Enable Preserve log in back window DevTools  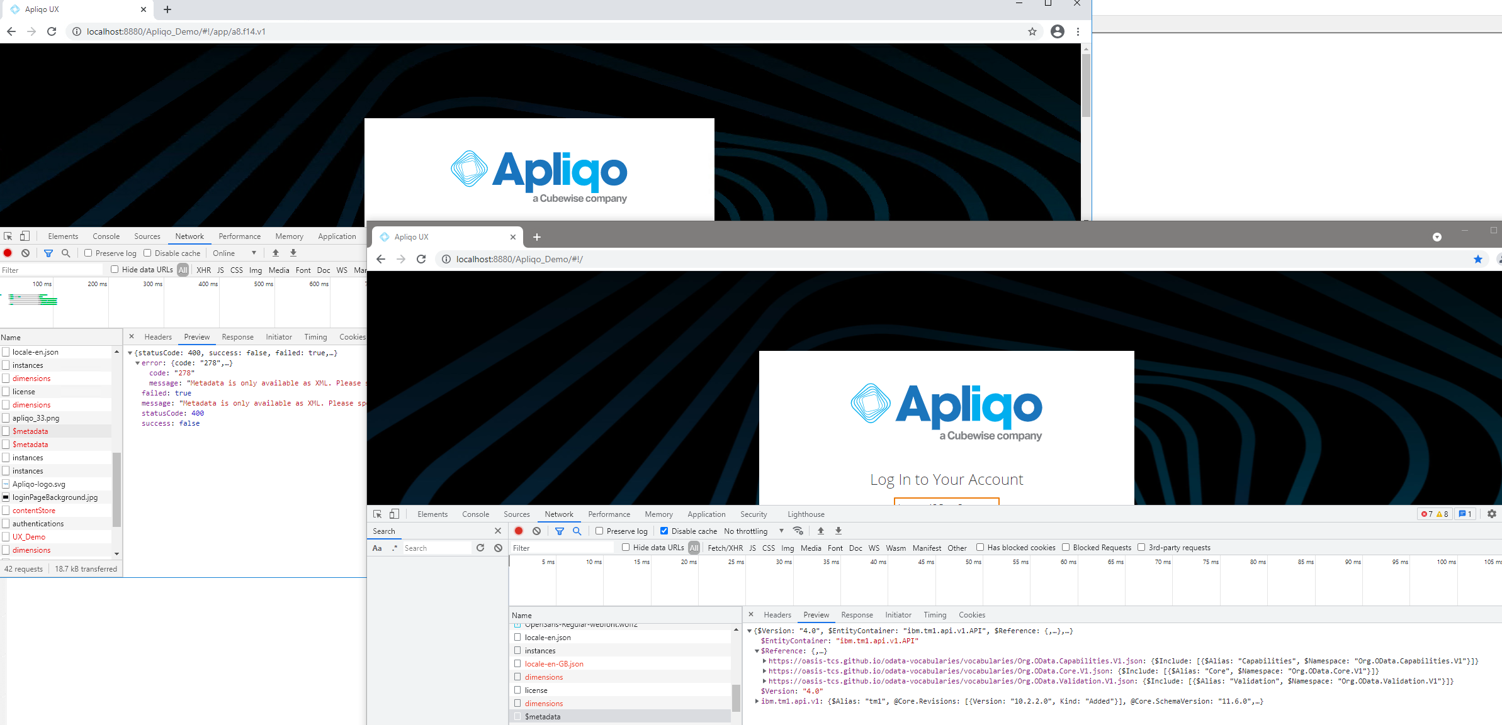pos(88,253)
